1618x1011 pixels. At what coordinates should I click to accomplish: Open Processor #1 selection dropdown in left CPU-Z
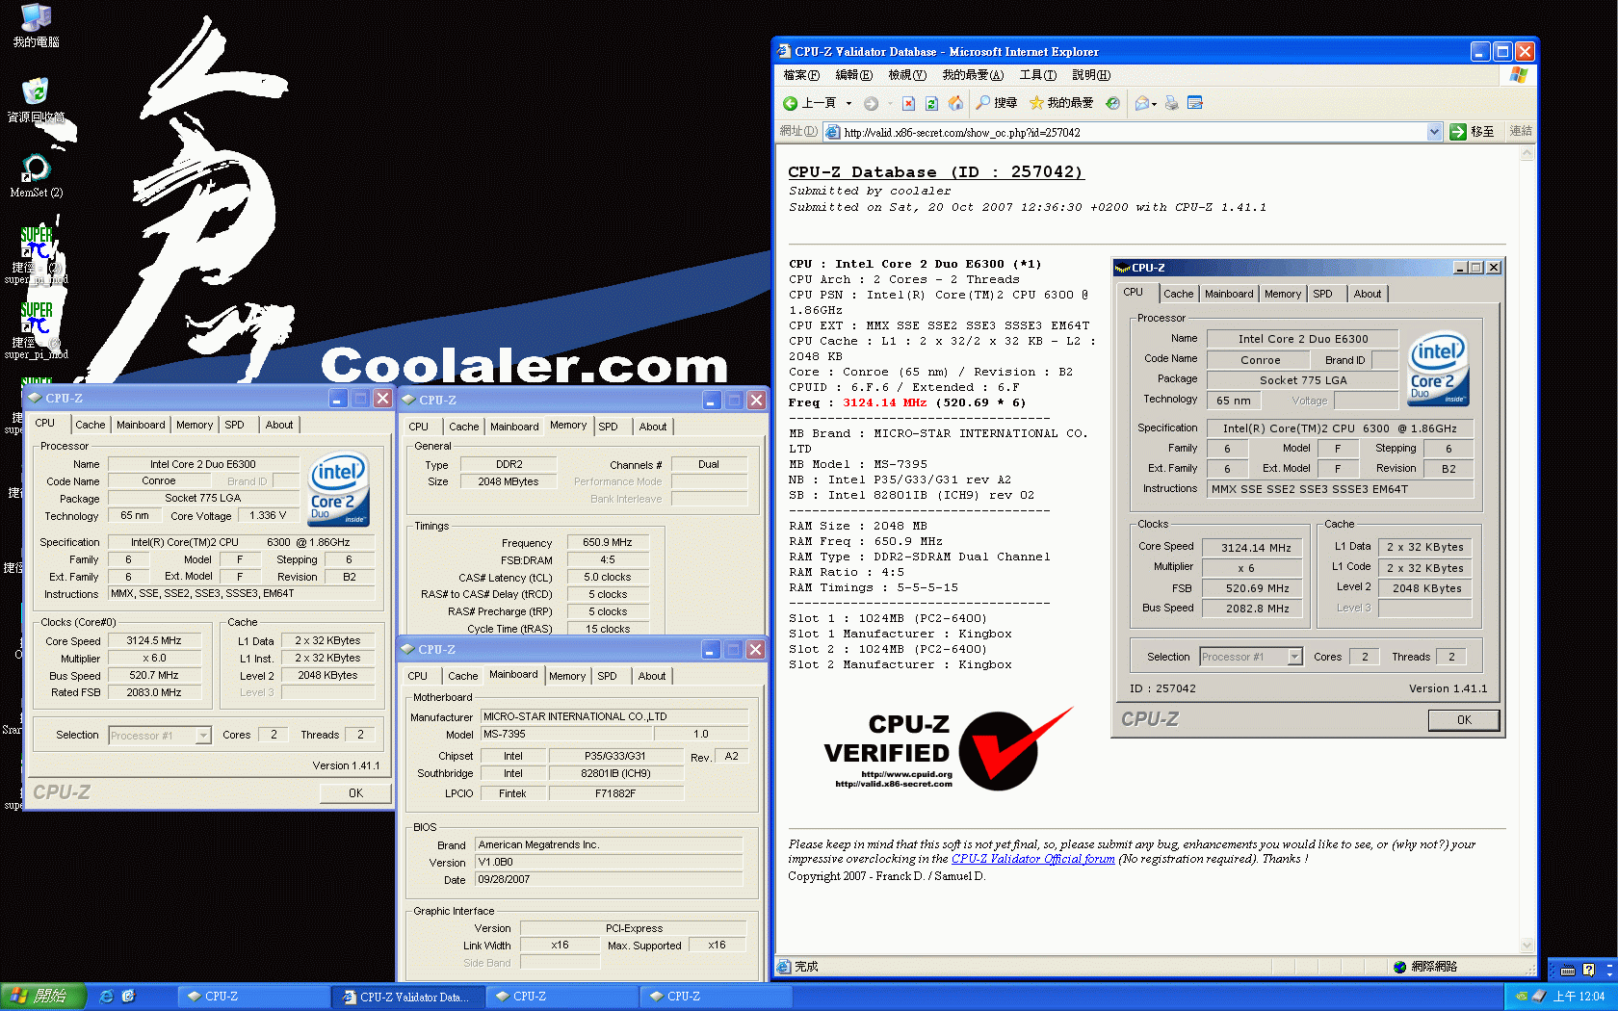click(203, 736)
